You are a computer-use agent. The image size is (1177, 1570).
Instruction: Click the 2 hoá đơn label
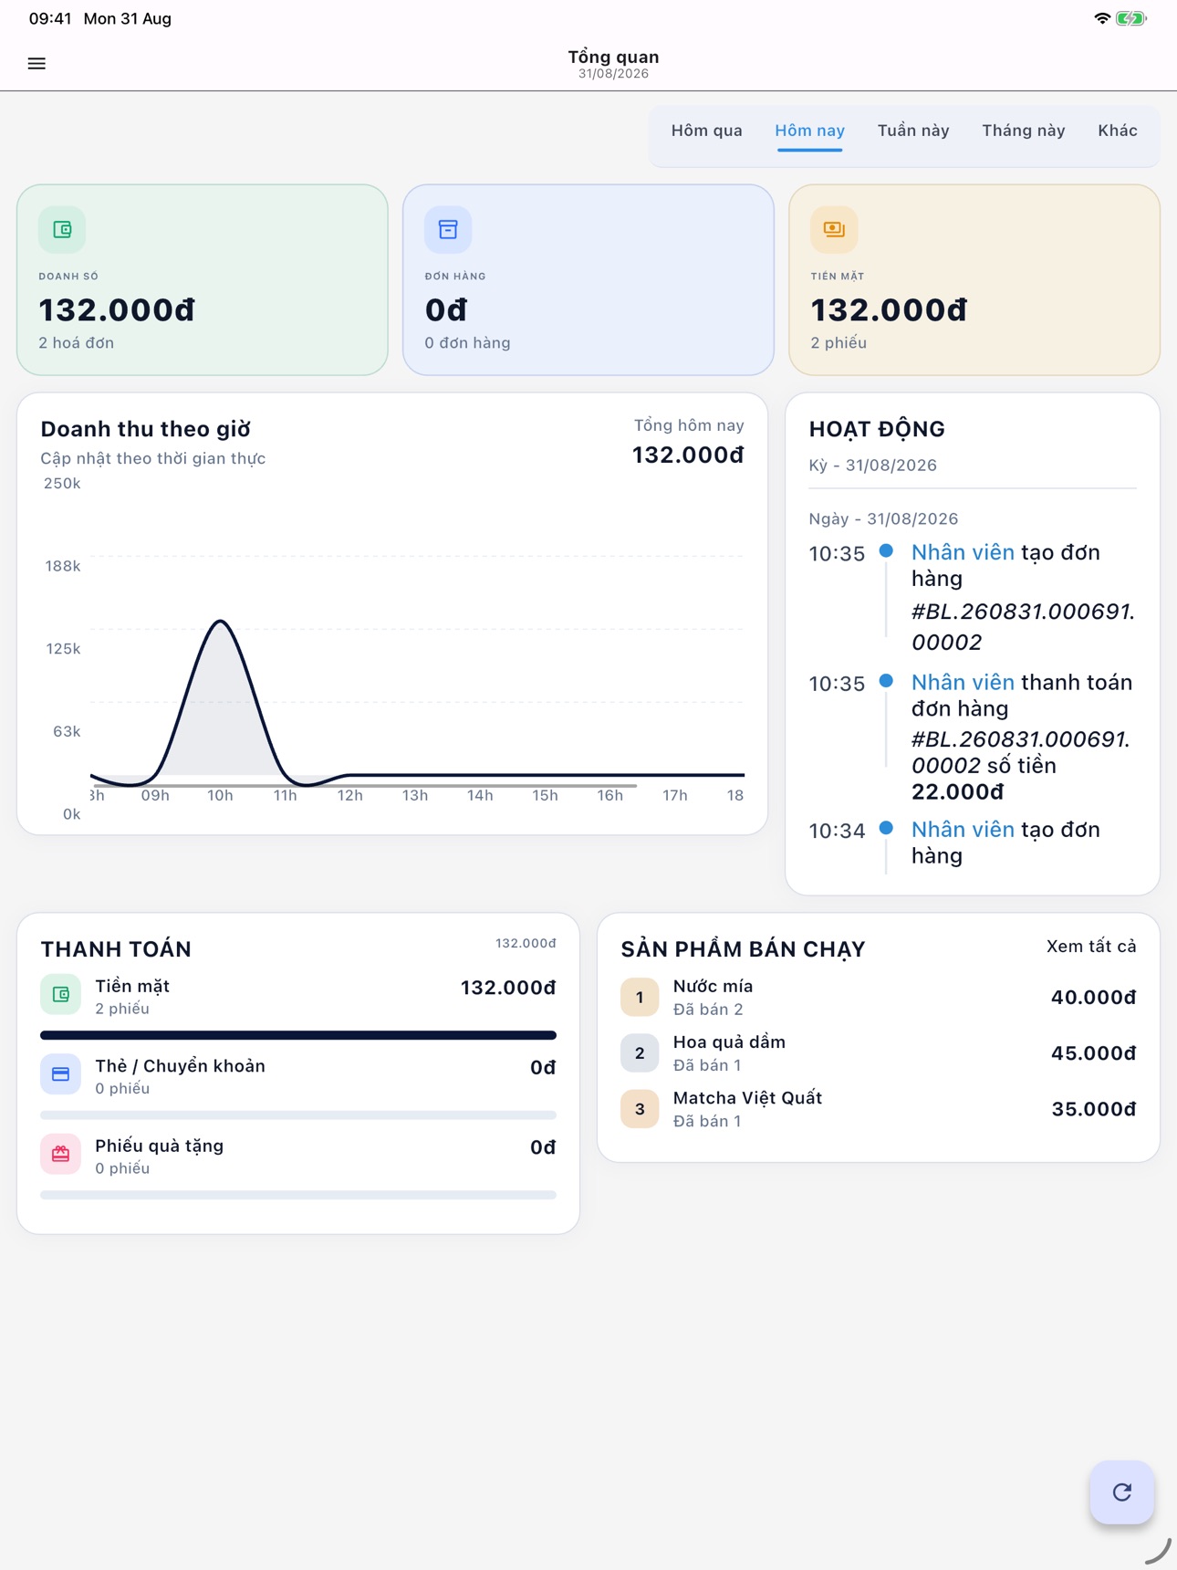pyautogui.click(x=76, y=343)
